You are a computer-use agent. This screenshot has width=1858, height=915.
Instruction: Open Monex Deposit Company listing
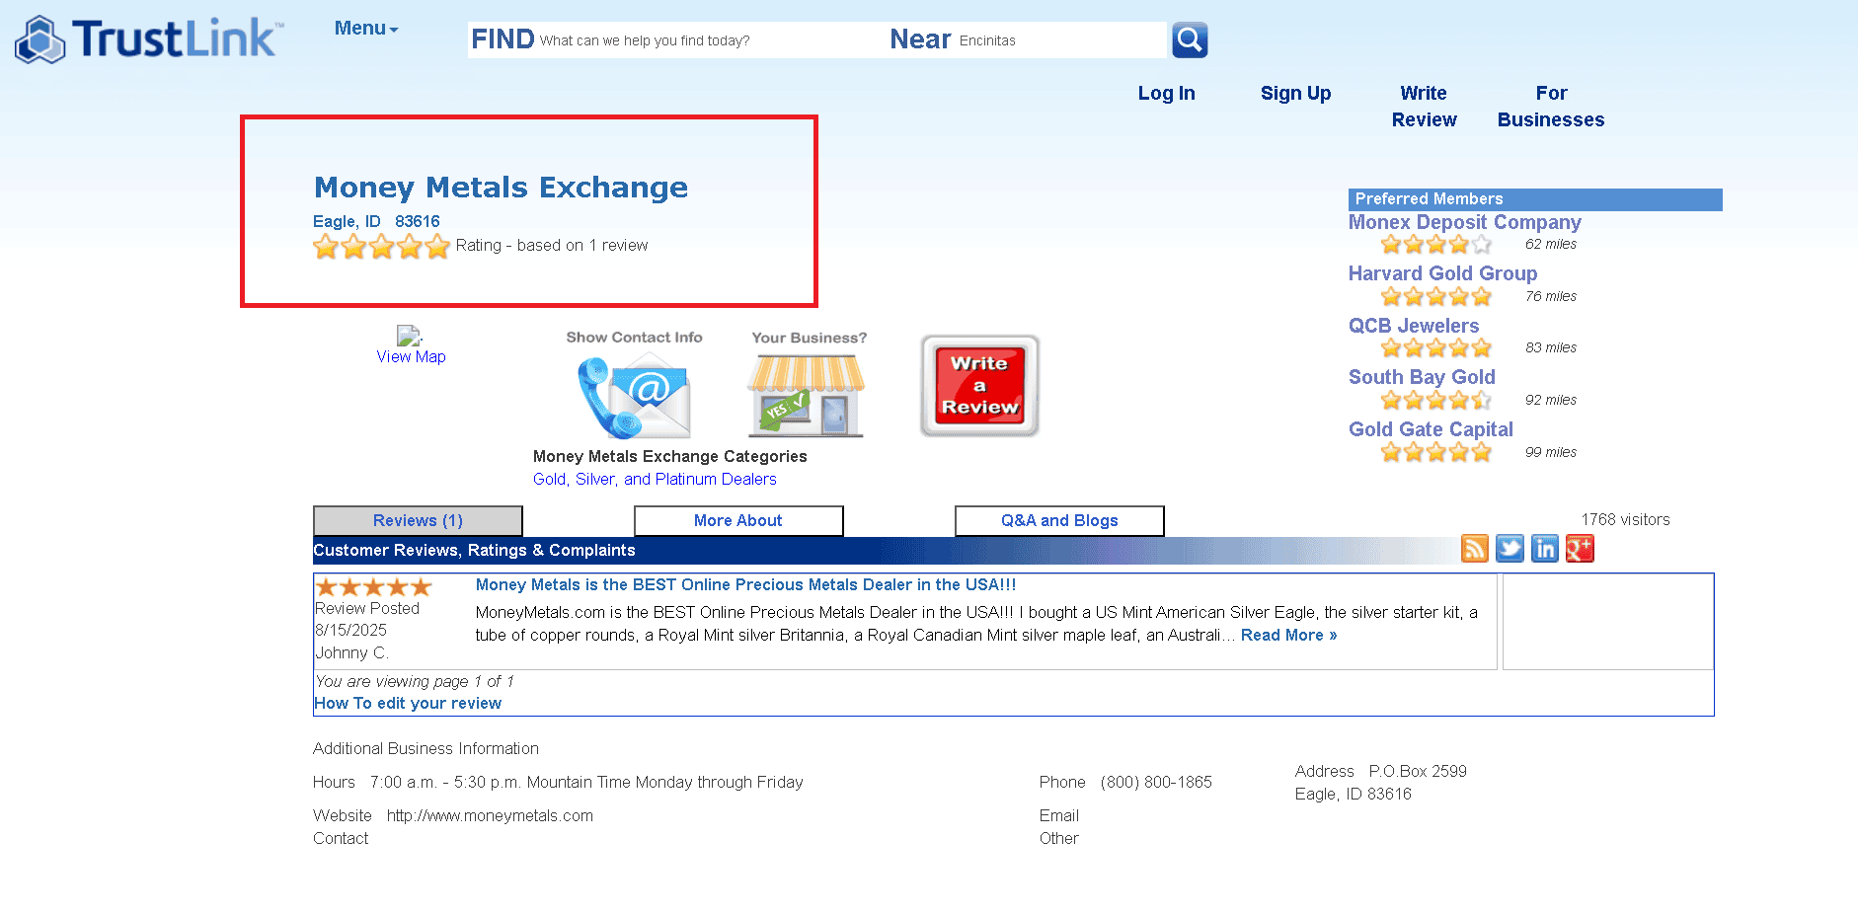[x=1464, y=222]
